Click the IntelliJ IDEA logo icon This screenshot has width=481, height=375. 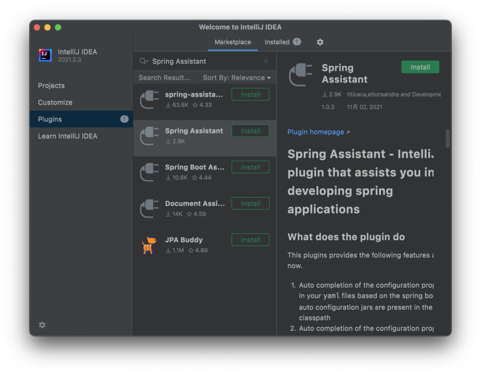(45, 55)
